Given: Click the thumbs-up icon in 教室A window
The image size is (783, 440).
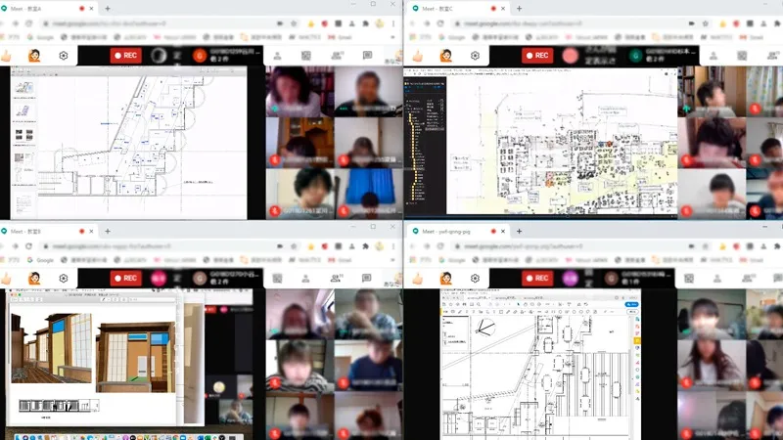Looking at the screenshot, I should point(8,56).
